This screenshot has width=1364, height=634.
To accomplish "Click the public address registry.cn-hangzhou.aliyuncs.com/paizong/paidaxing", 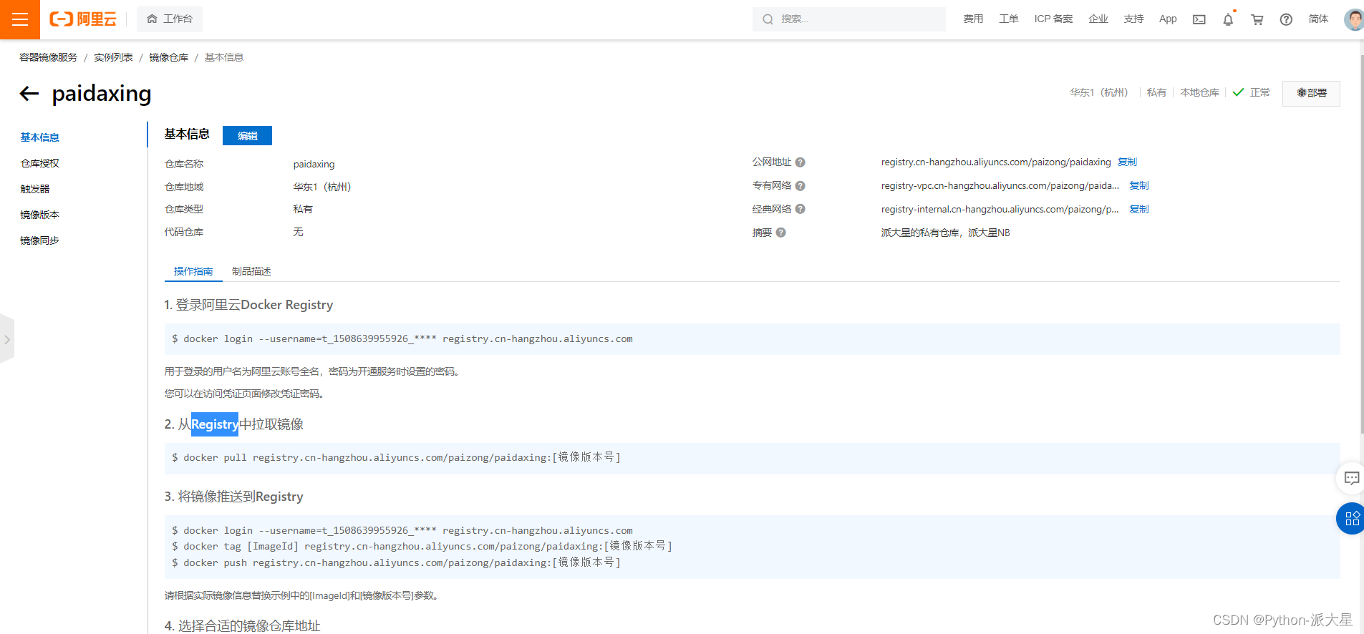I will (996, 162).
